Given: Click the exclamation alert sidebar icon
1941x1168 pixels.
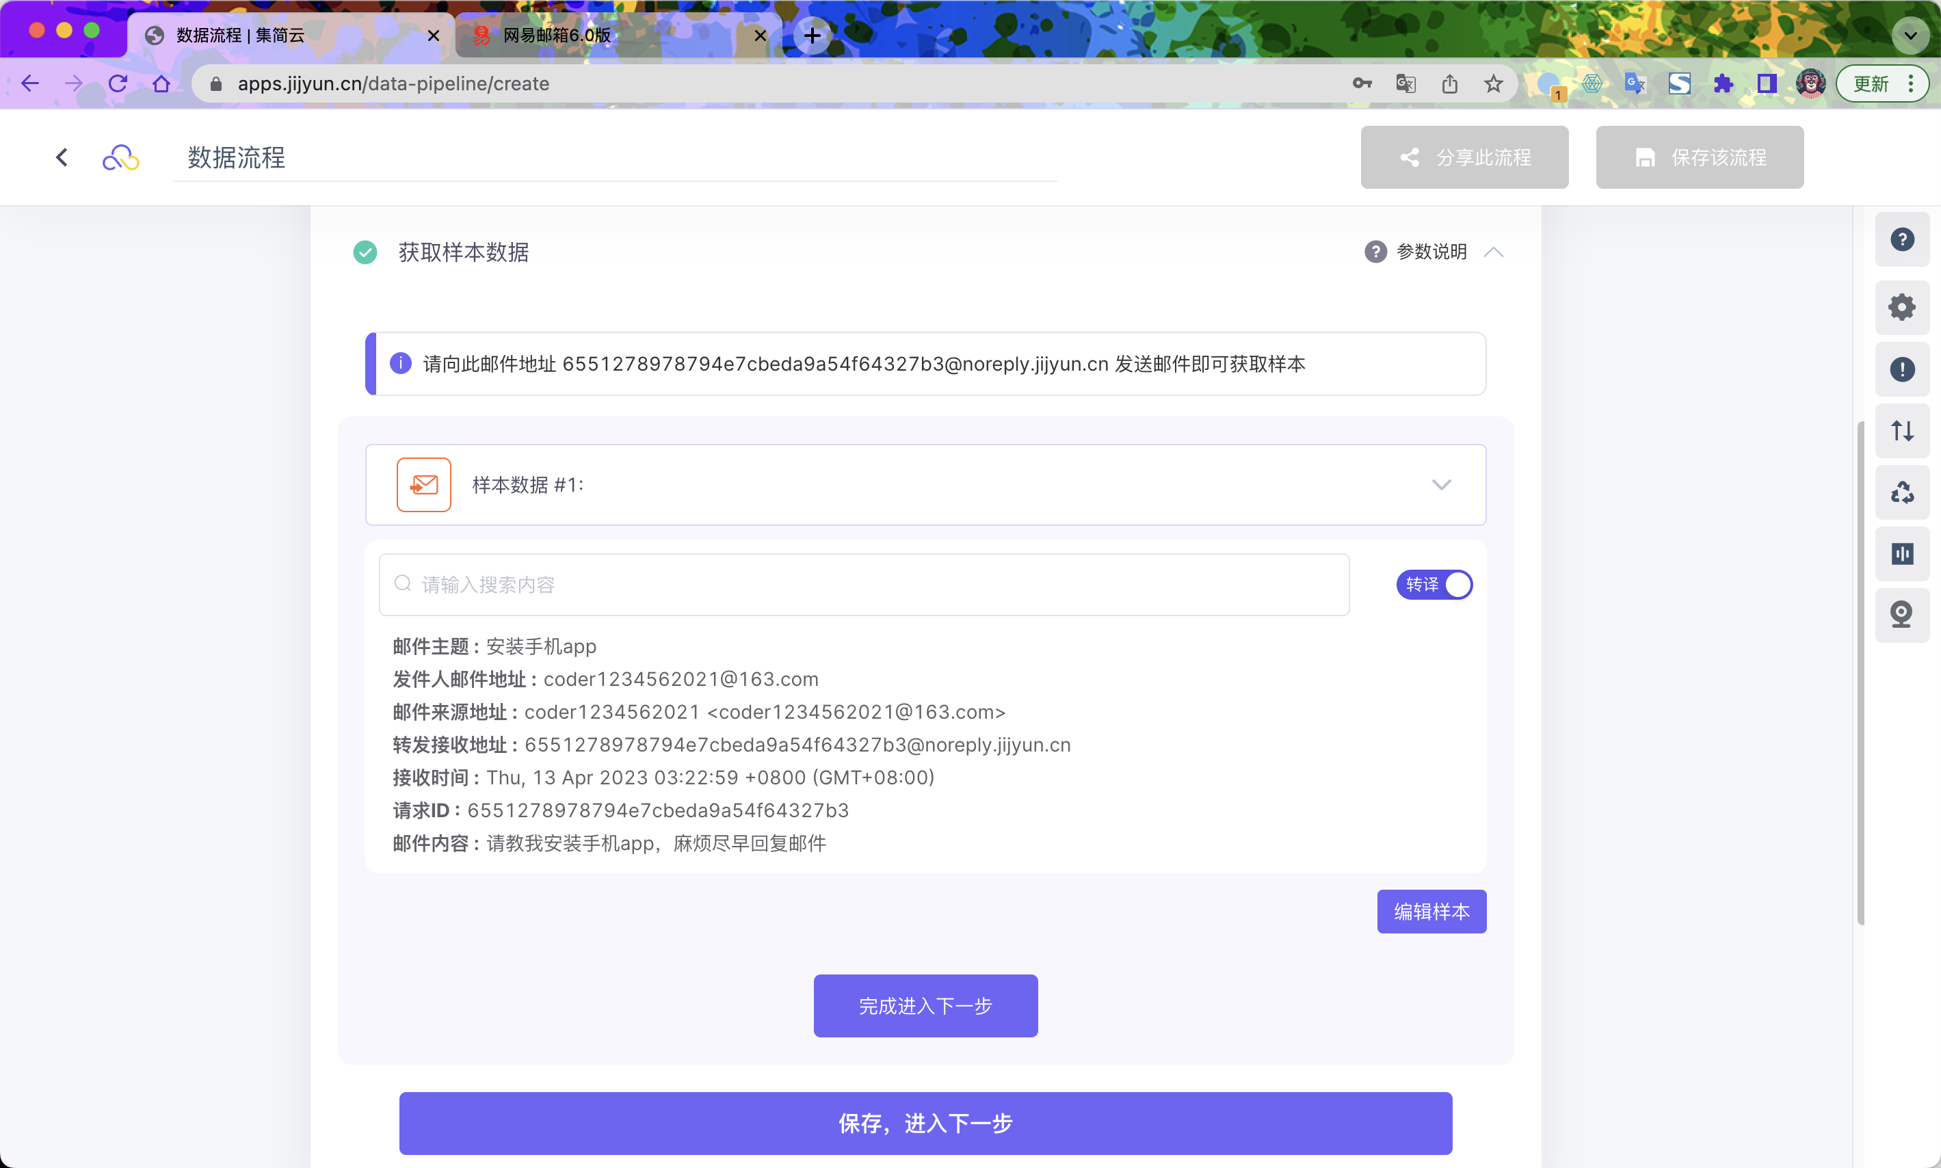Looking at the screenshot, I should pyautogui.click(x=1901, y=369).
